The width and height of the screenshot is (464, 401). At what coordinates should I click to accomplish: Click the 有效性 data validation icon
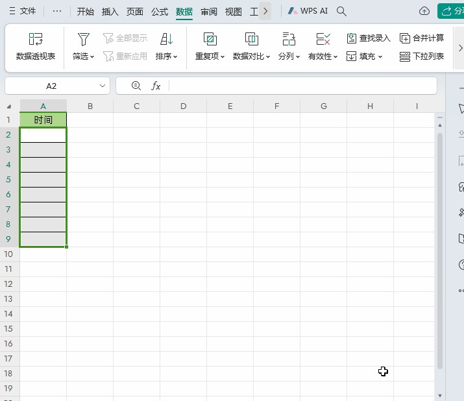[x=323, y=40]
